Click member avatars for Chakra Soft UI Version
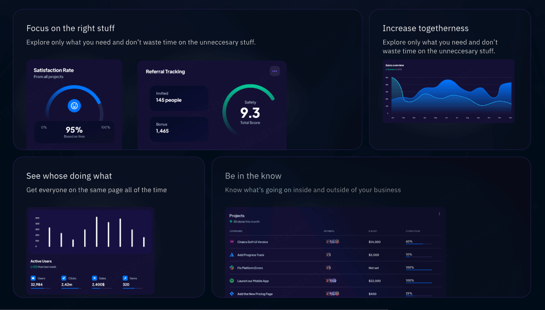This screenshot has height=310, width=545. click(332, 242)
